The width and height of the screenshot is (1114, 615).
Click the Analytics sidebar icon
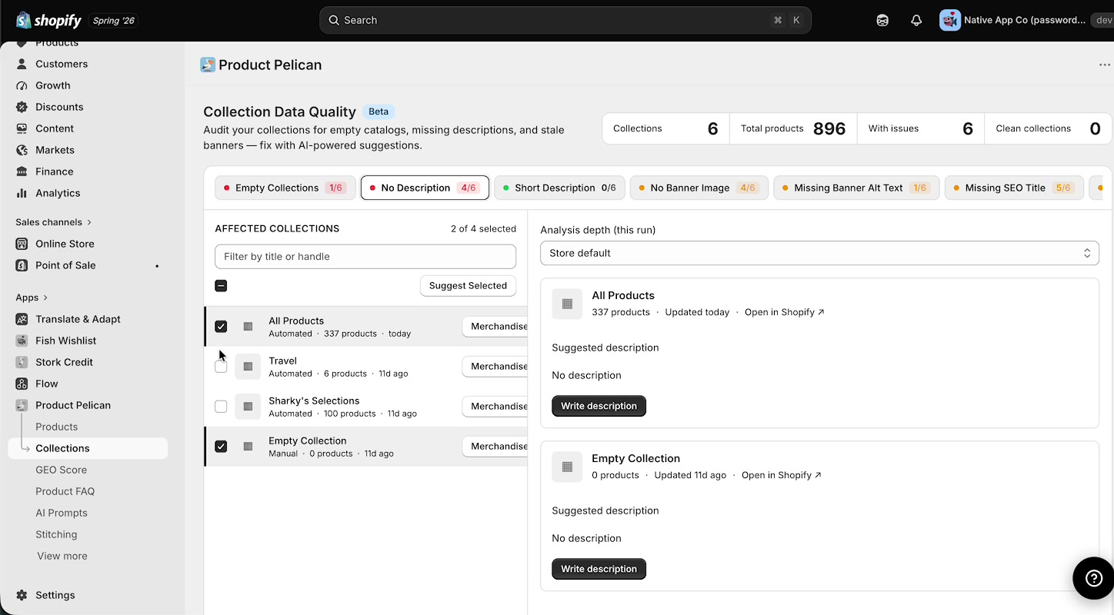(x=22, y=193)
